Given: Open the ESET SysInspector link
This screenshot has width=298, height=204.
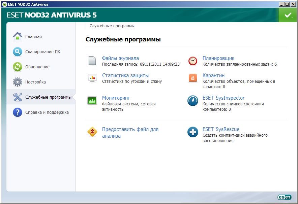Looking at the screenshot, I should point(223,98).
